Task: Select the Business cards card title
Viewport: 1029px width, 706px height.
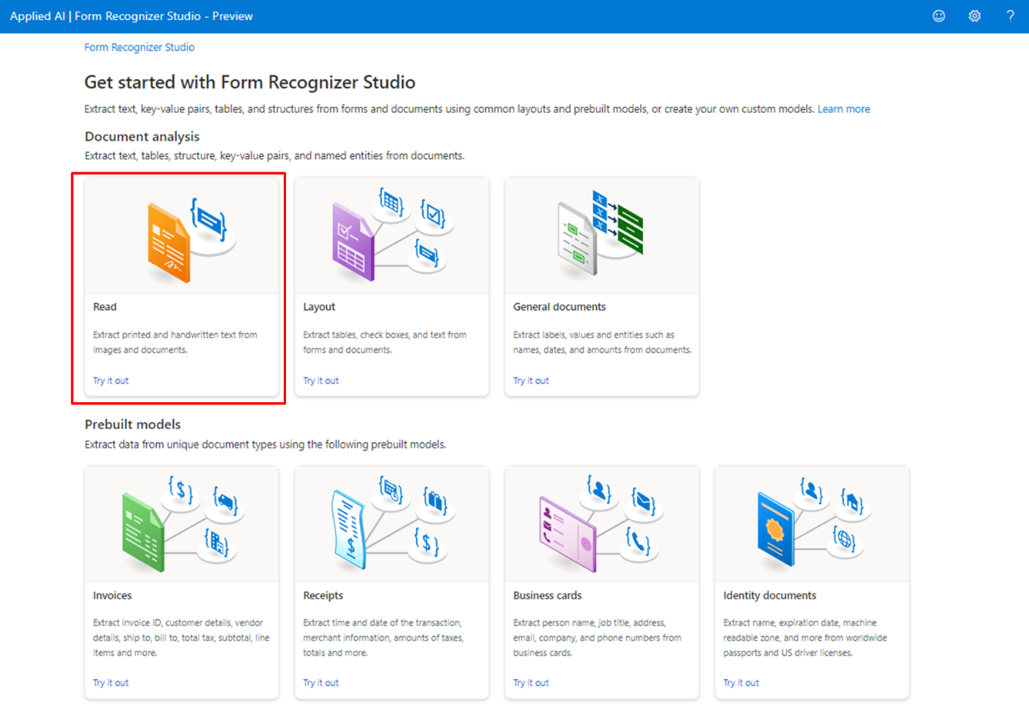Action: [x=547, y=595]
